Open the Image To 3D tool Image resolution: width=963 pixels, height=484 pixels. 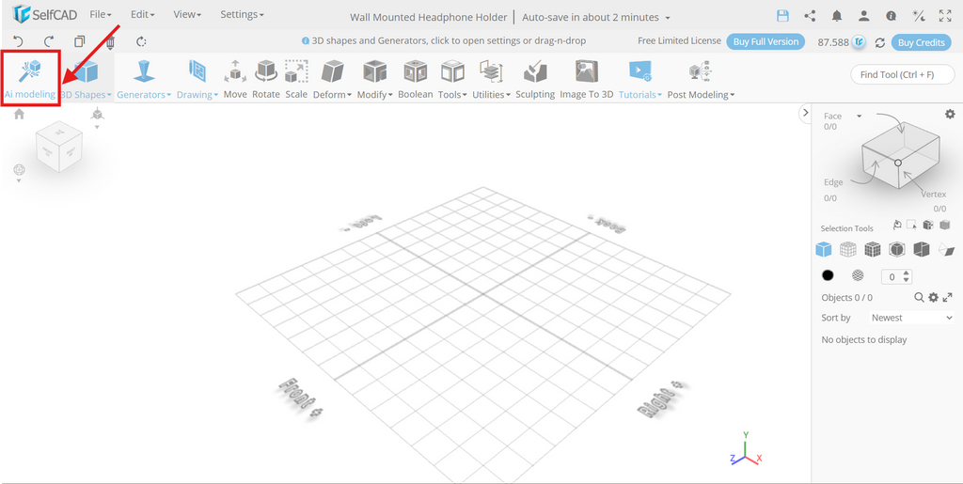[587, 80]
